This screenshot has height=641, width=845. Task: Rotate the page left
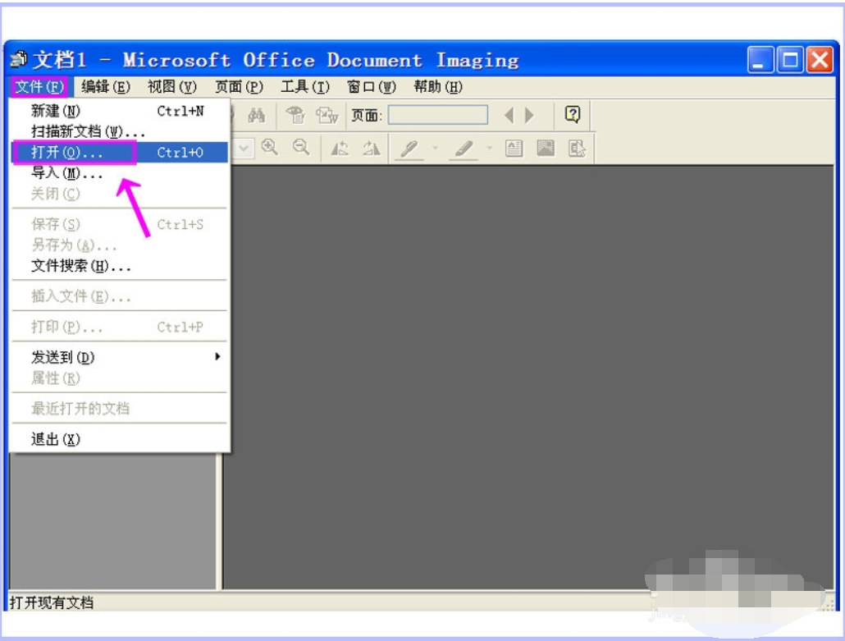pos(340,149)
